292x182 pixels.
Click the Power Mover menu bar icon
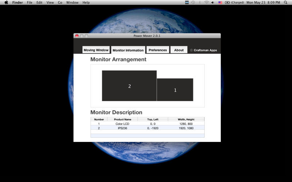187,3
